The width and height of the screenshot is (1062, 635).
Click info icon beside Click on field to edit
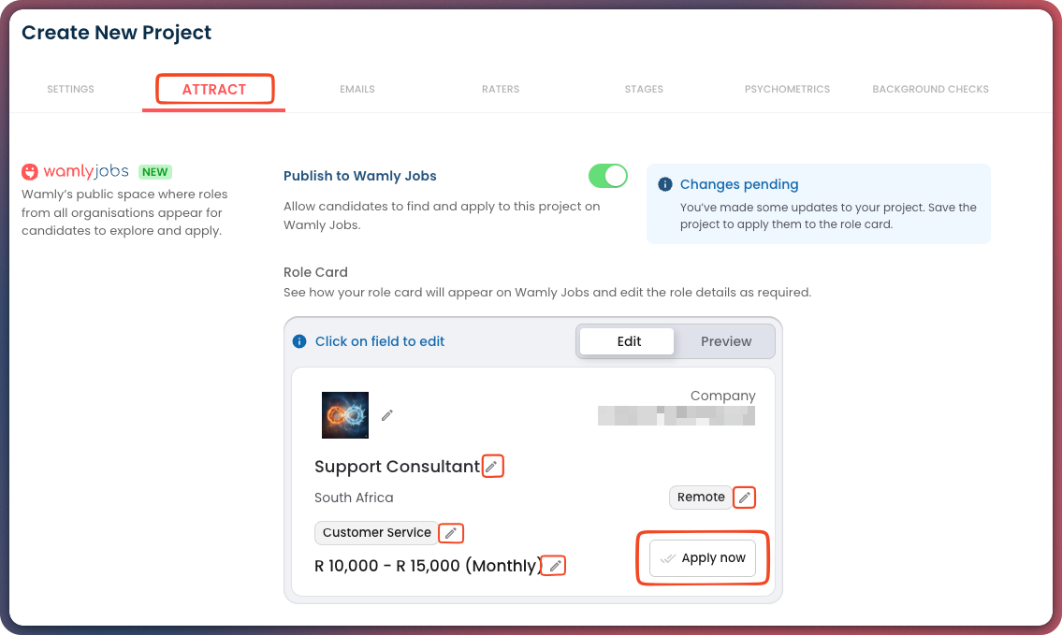pos(299,341)
